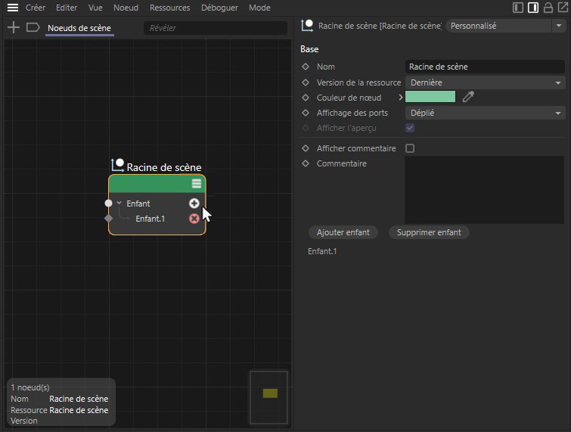Open the node's hamburger menu icon
Viewport: 571px width, 432px height.
197,184
